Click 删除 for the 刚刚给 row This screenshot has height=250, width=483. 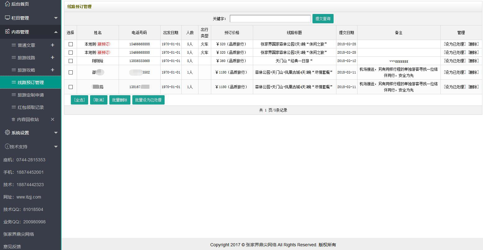(x=473, y=61)
